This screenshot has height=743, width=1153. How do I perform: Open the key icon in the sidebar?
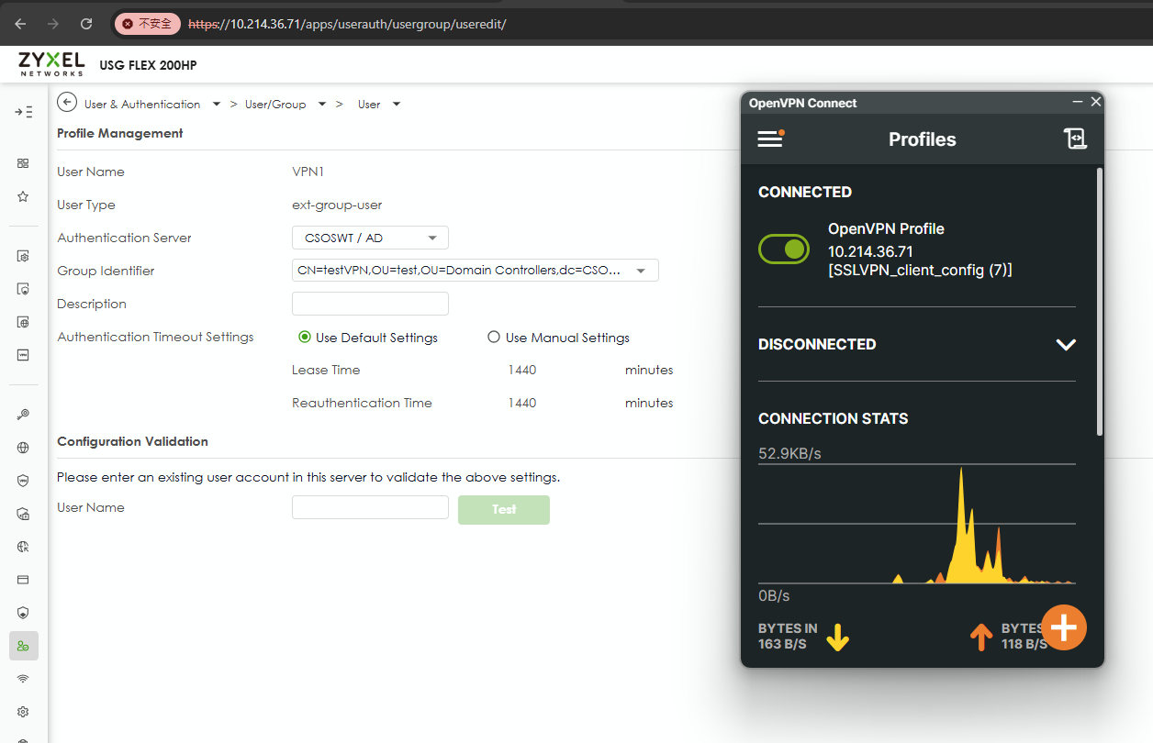click(x=23, y=415)
